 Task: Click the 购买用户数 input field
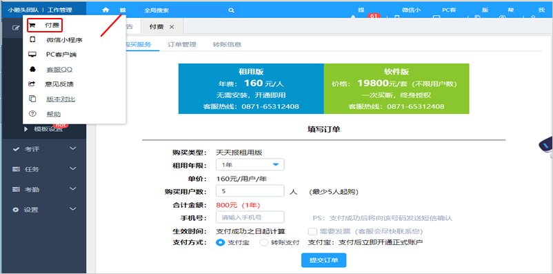[250, 191]
